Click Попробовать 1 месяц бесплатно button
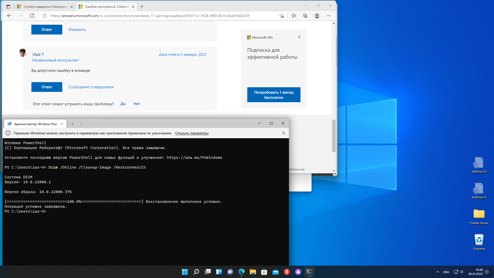Screen dimensions: 494x278 click(274, 95)
